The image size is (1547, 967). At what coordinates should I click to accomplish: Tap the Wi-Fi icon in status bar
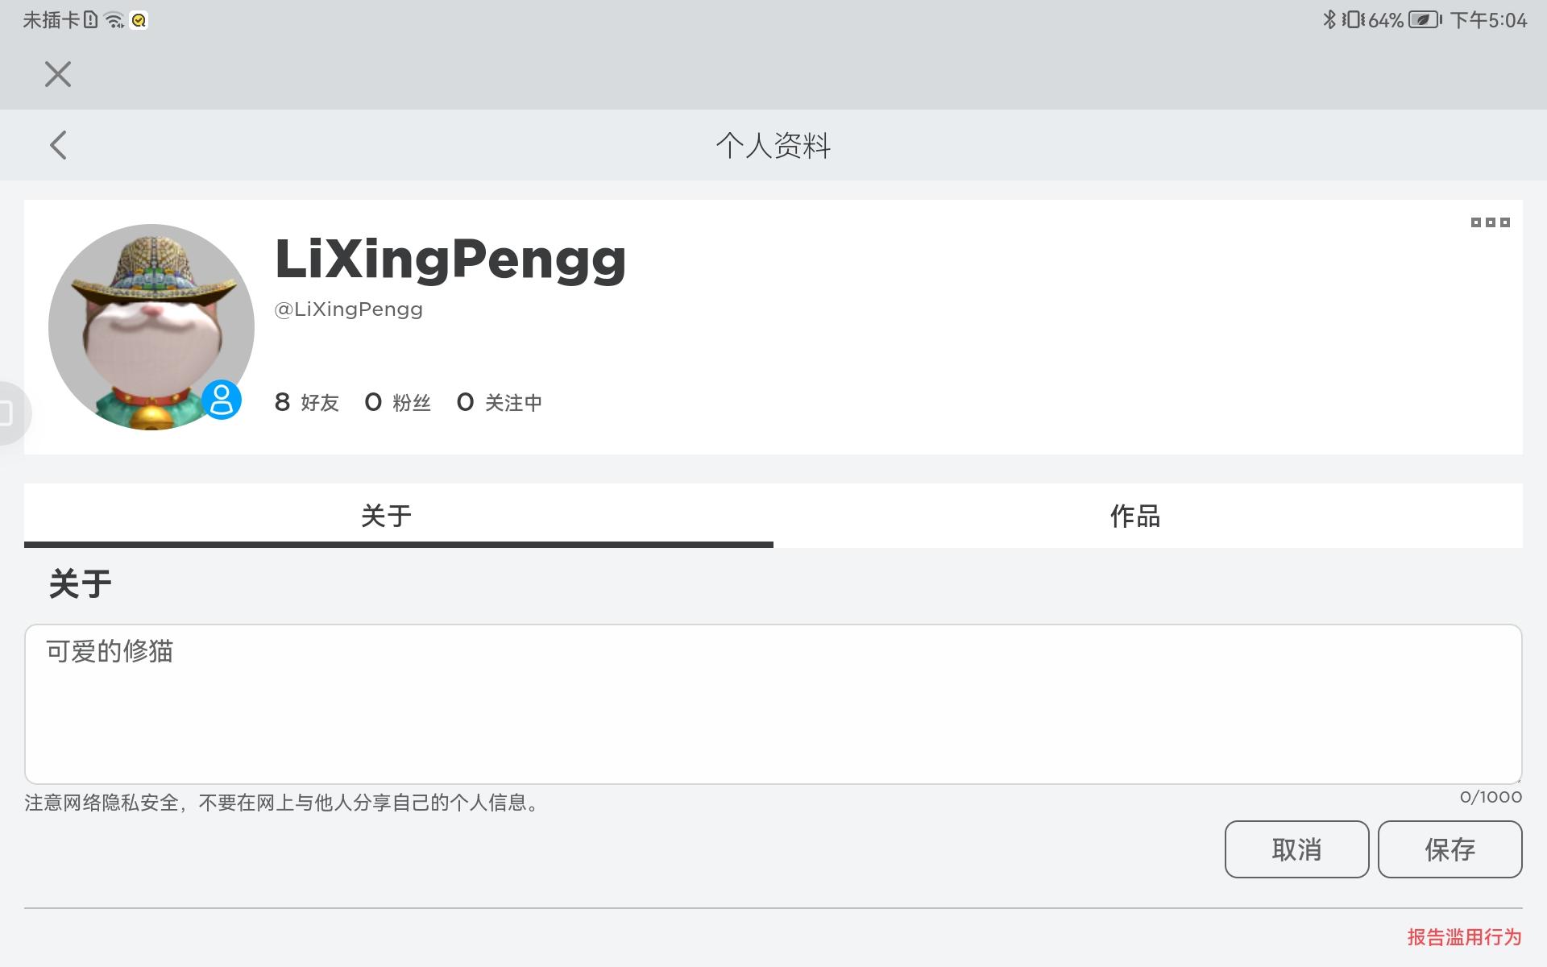click(114, 20)
